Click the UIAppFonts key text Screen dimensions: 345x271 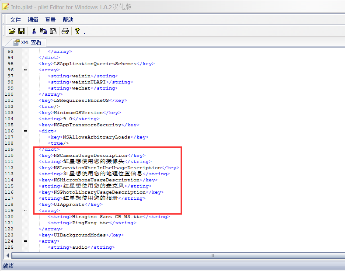[69, 205]
